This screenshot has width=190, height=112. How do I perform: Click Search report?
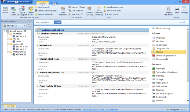(x=111, y=14)
